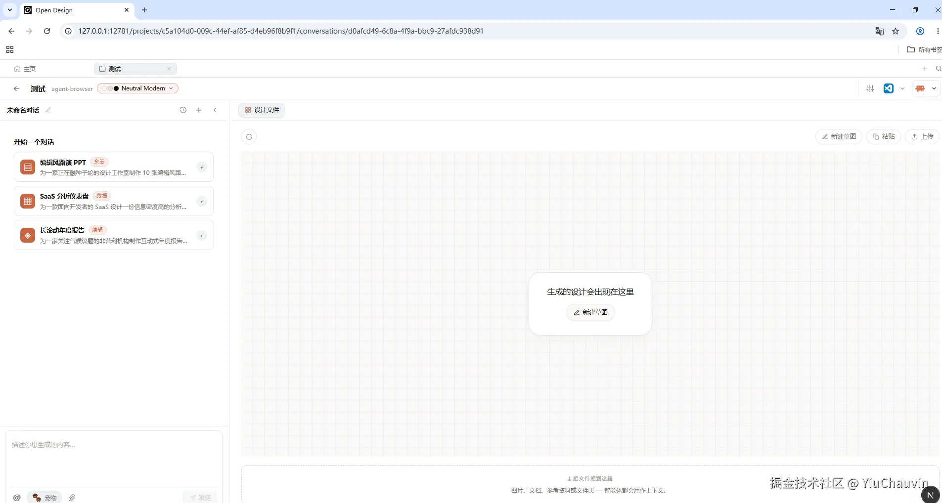This screenshot has height=503, width=942.
Task: Insert 编辑风路演 PPT prompt via enter arrow
Action: 202,167
